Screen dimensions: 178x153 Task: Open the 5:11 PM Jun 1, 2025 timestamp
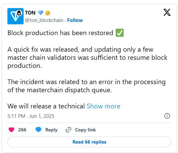pyautogui.click(x=31, y=116)
